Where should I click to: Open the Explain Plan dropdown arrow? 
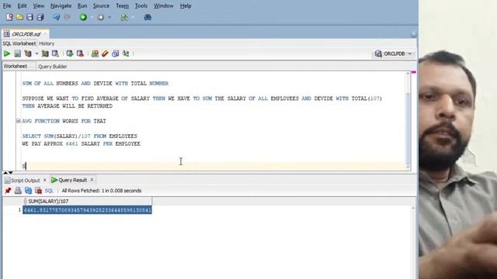tap(36, 53)
